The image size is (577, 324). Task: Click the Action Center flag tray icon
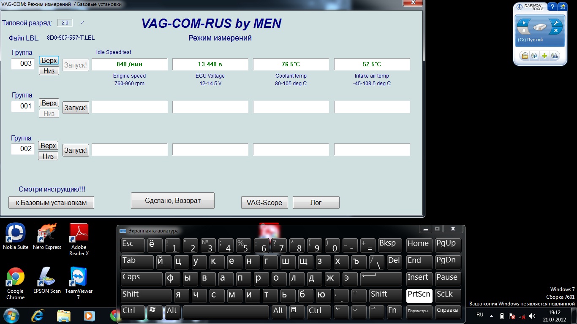pyautogui.click(x=512, y=316)
